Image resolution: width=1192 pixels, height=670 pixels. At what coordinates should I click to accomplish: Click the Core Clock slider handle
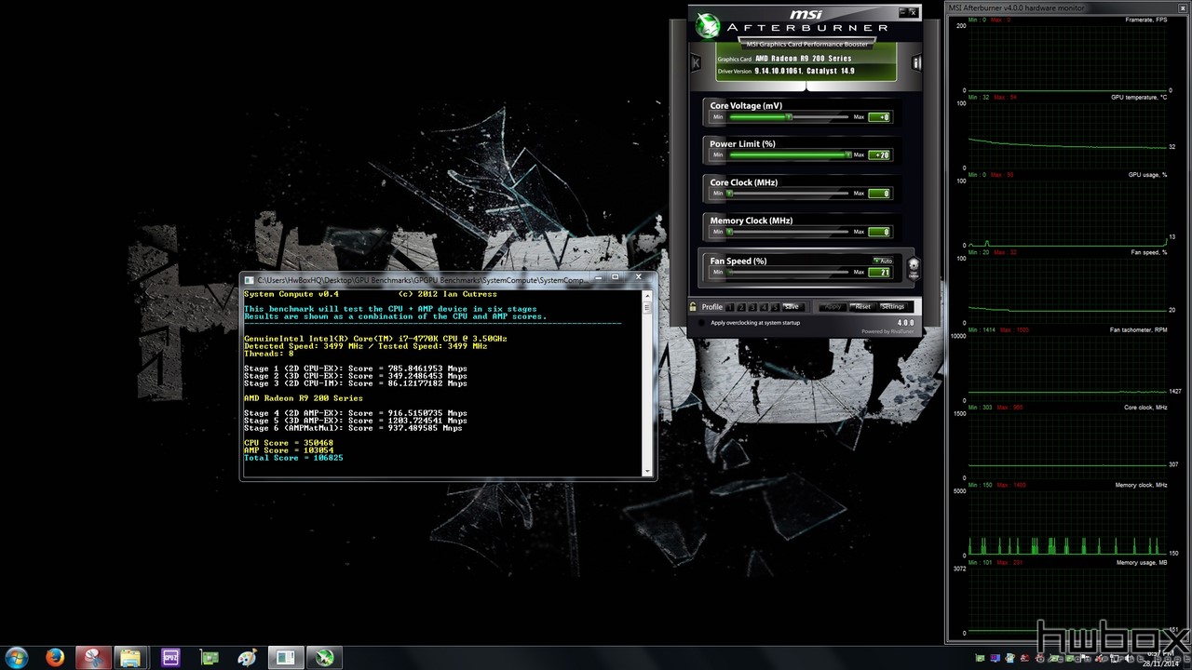coord(730,194)
